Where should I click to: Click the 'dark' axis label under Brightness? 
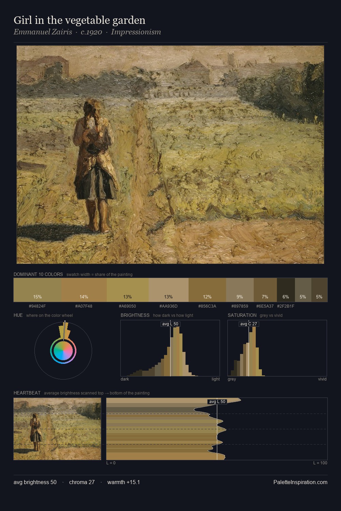click(x=125, y=379)
